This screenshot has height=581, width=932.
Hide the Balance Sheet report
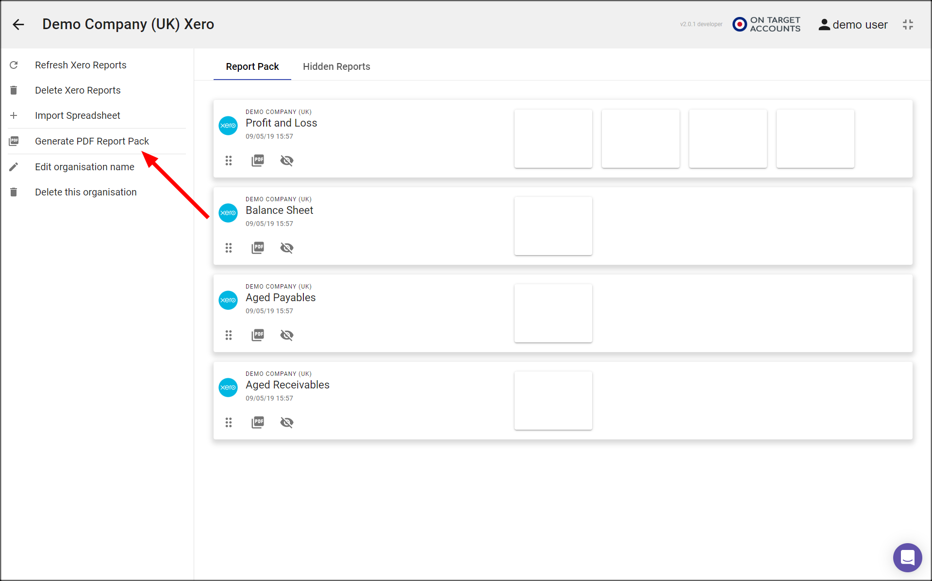click(287, 248)
